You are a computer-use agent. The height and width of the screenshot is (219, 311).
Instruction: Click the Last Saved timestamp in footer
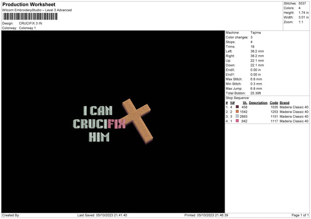point(102,215)
